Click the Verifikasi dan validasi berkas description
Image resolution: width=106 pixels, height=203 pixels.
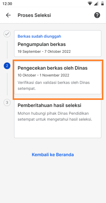tap(54, 86)
